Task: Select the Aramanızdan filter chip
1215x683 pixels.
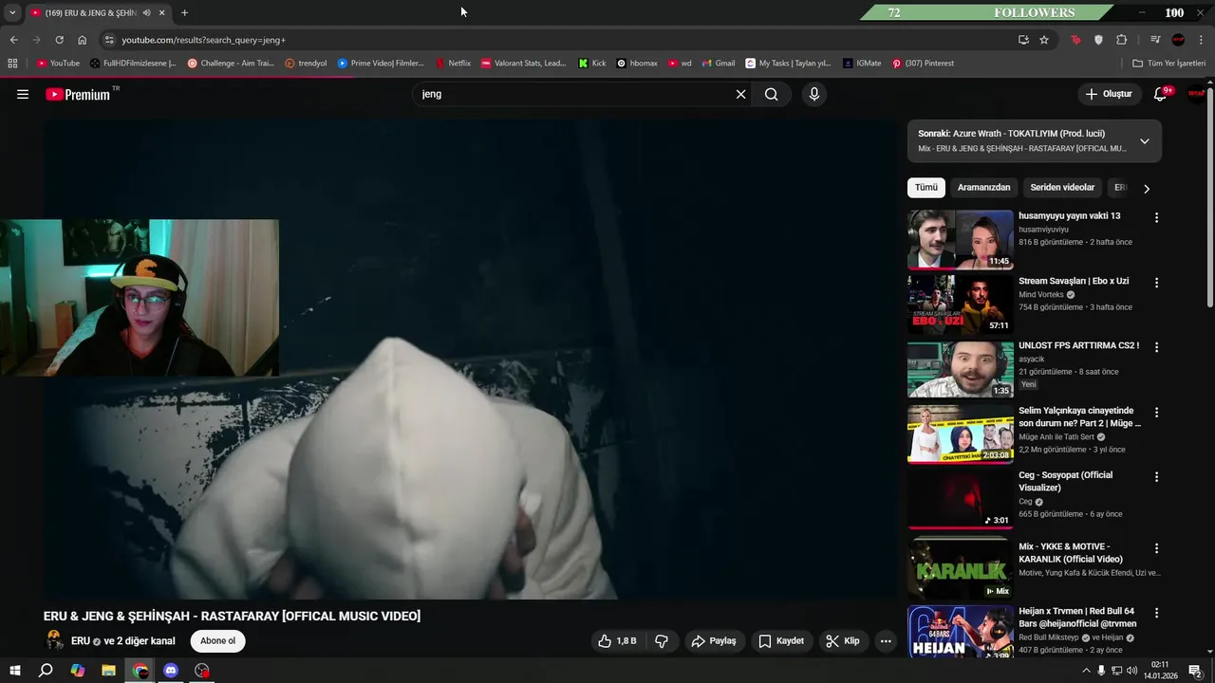Action: [x=983, y=188]
